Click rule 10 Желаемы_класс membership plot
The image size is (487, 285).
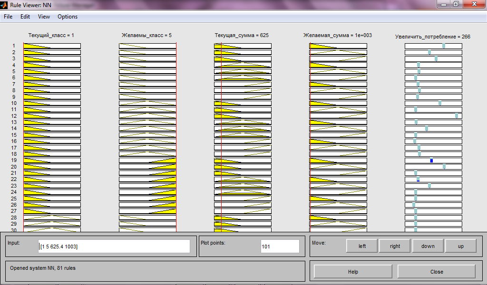pyautogui.click(x=147, y=103)
